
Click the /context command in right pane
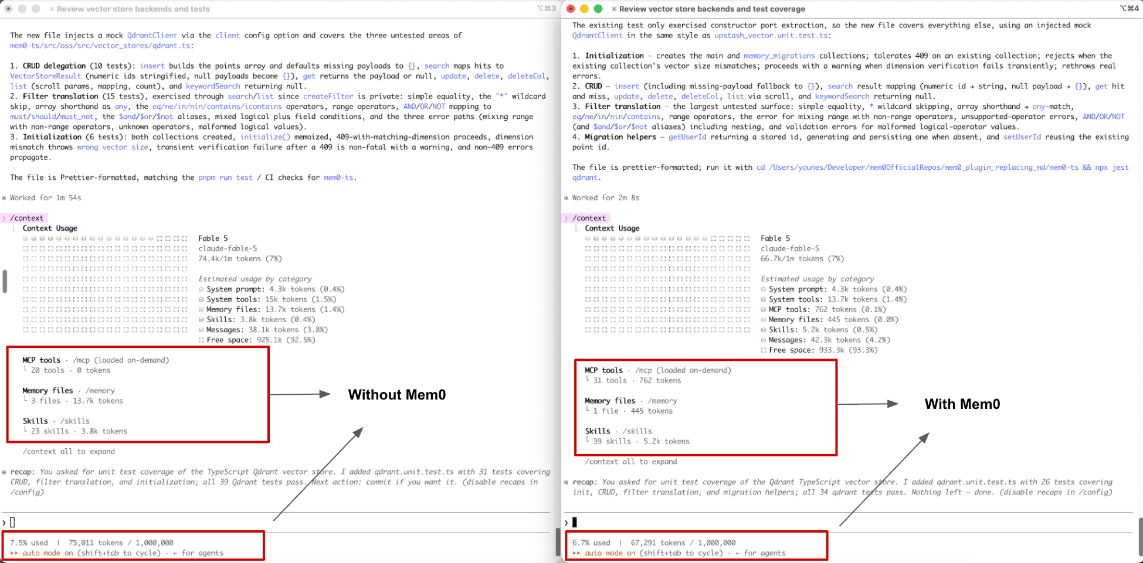[x=589, y=218]
